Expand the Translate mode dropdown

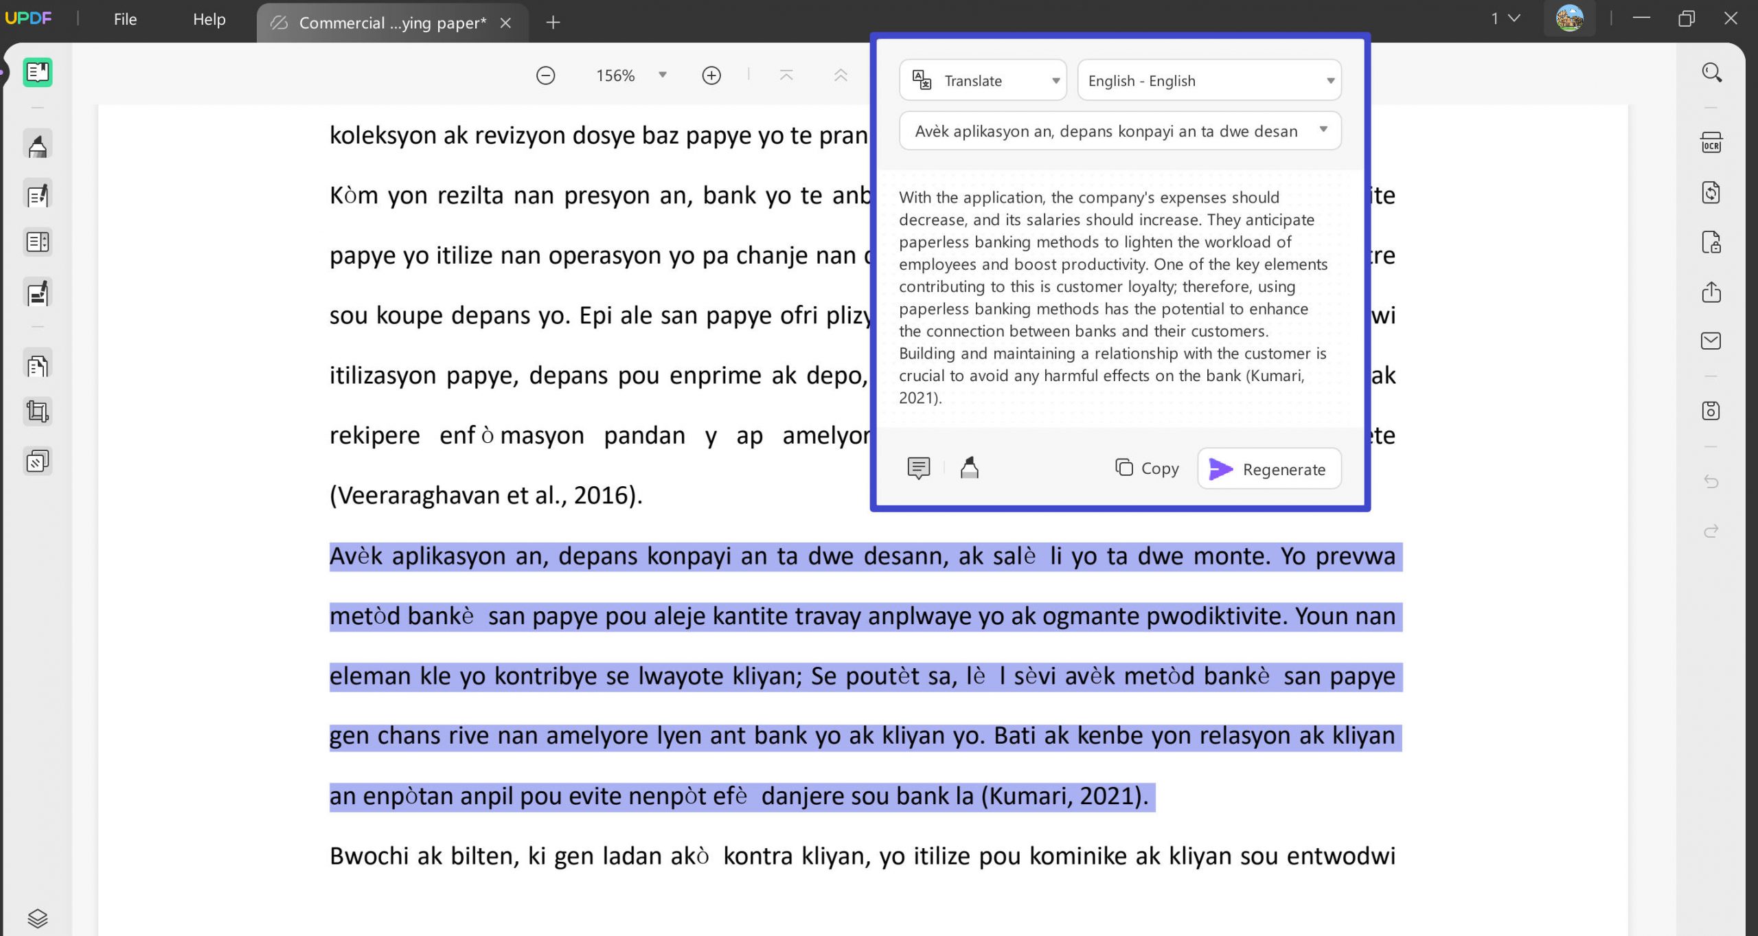tap(983, 80)
